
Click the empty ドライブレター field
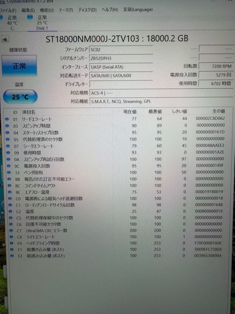click(122, 84)
